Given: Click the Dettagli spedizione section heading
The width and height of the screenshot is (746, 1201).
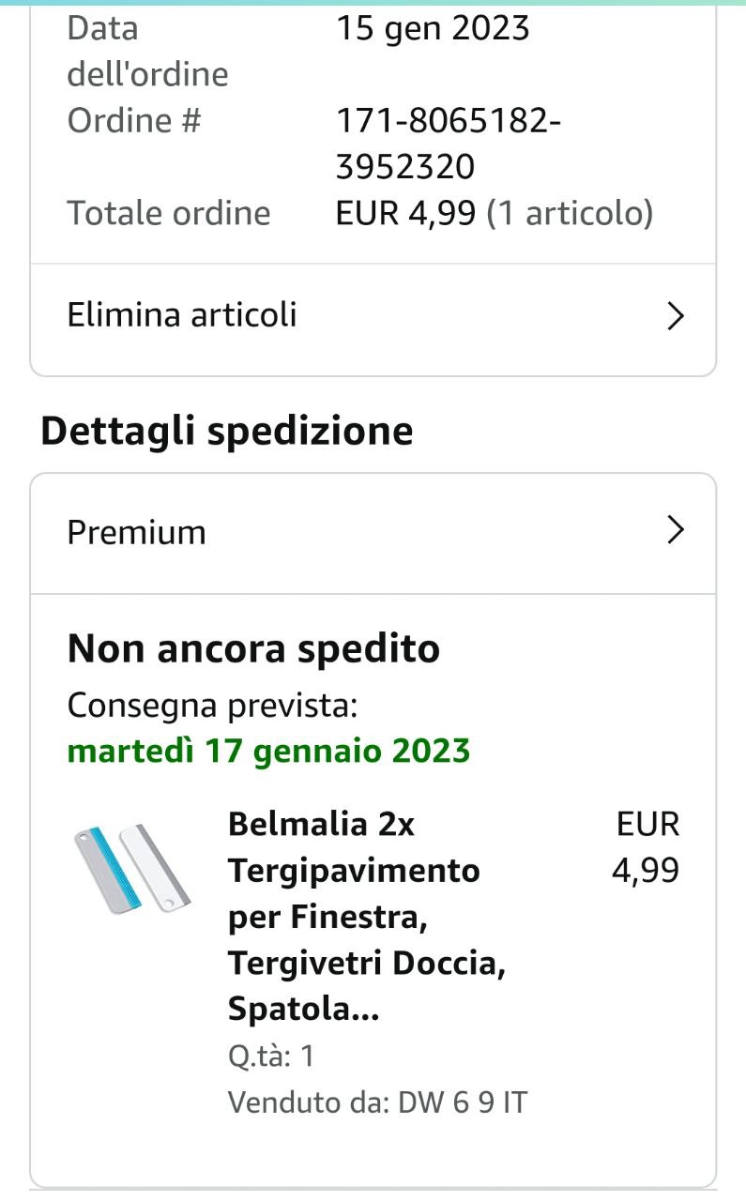Looking at the screenshot, I should click(x=226, y=431).
